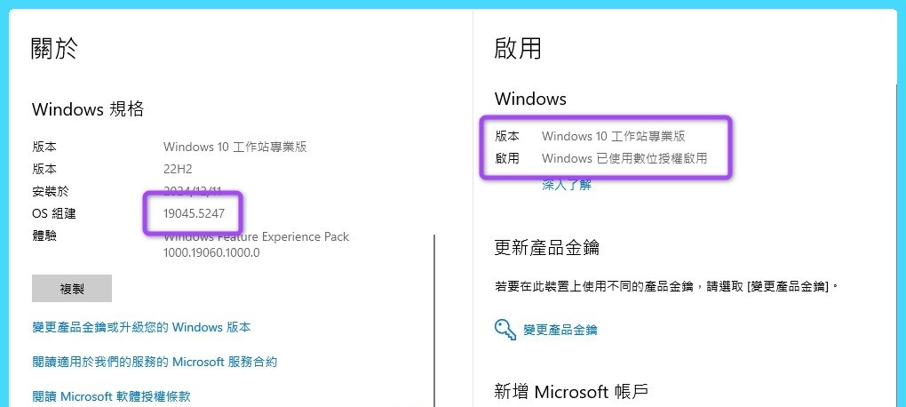This screenshot has height=407, width=906.
Task: Click the edition value under Windows 規格
Action: pos(235,147)
